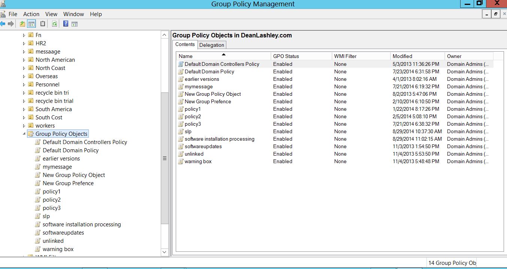This screenshot has width=507, height=269.
Task: Click the blue Back arrow in toolbar
Action: (3, 24)
